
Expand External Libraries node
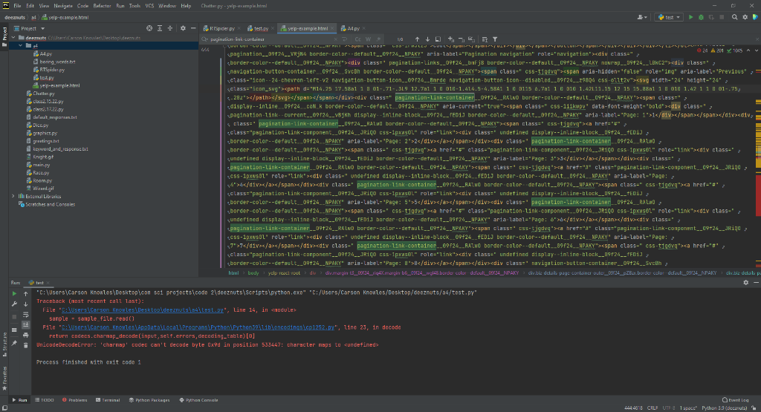pyautogui.click(x=13, y=195)
